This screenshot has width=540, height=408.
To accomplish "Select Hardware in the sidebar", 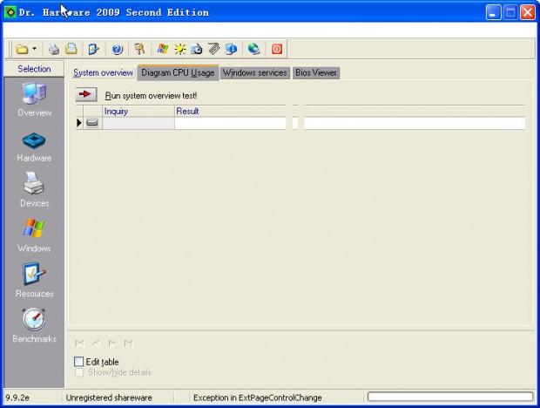I will [35, 147].
